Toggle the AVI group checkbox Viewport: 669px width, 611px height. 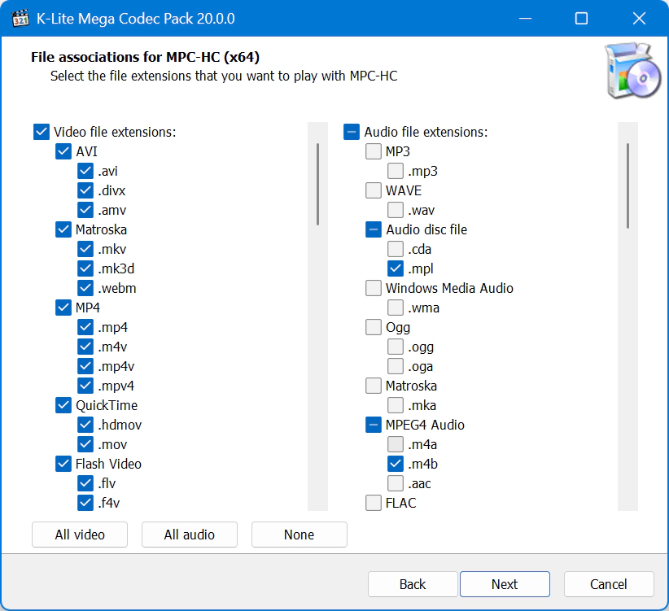coord(63,151)
